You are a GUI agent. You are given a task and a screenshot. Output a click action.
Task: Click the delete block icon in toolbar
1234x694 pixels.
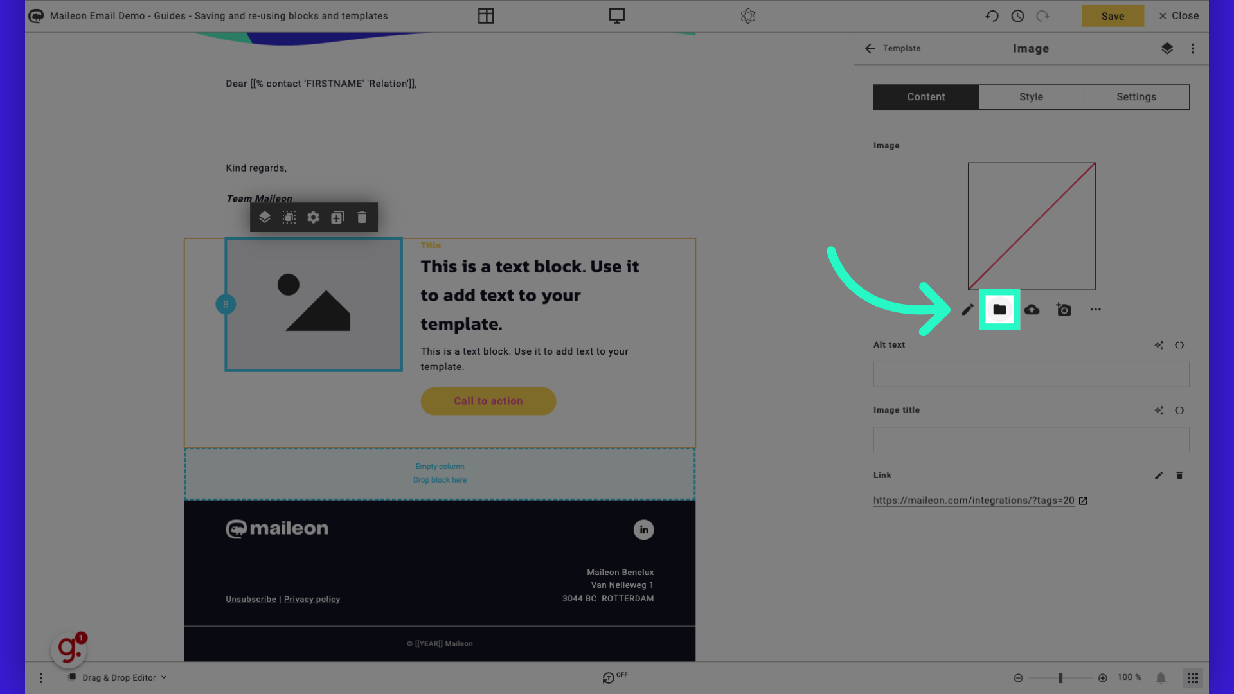(x=361, y=217)
